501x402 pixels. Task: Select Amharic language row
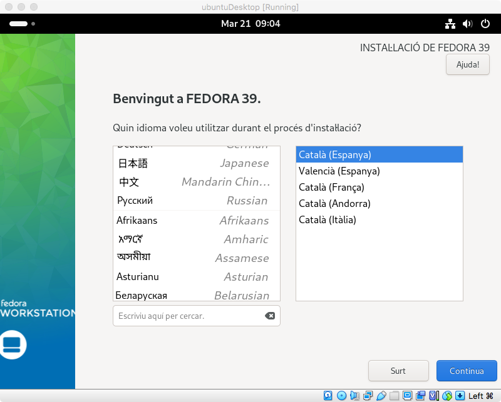pos(197,239)
